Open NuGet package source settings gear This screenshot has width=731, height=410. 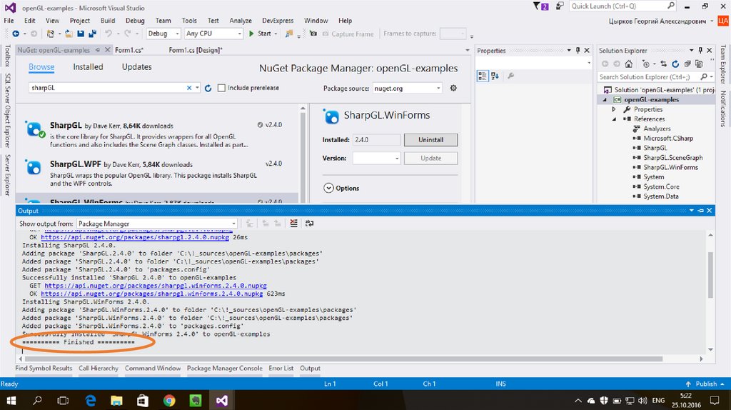click(453, 88)
